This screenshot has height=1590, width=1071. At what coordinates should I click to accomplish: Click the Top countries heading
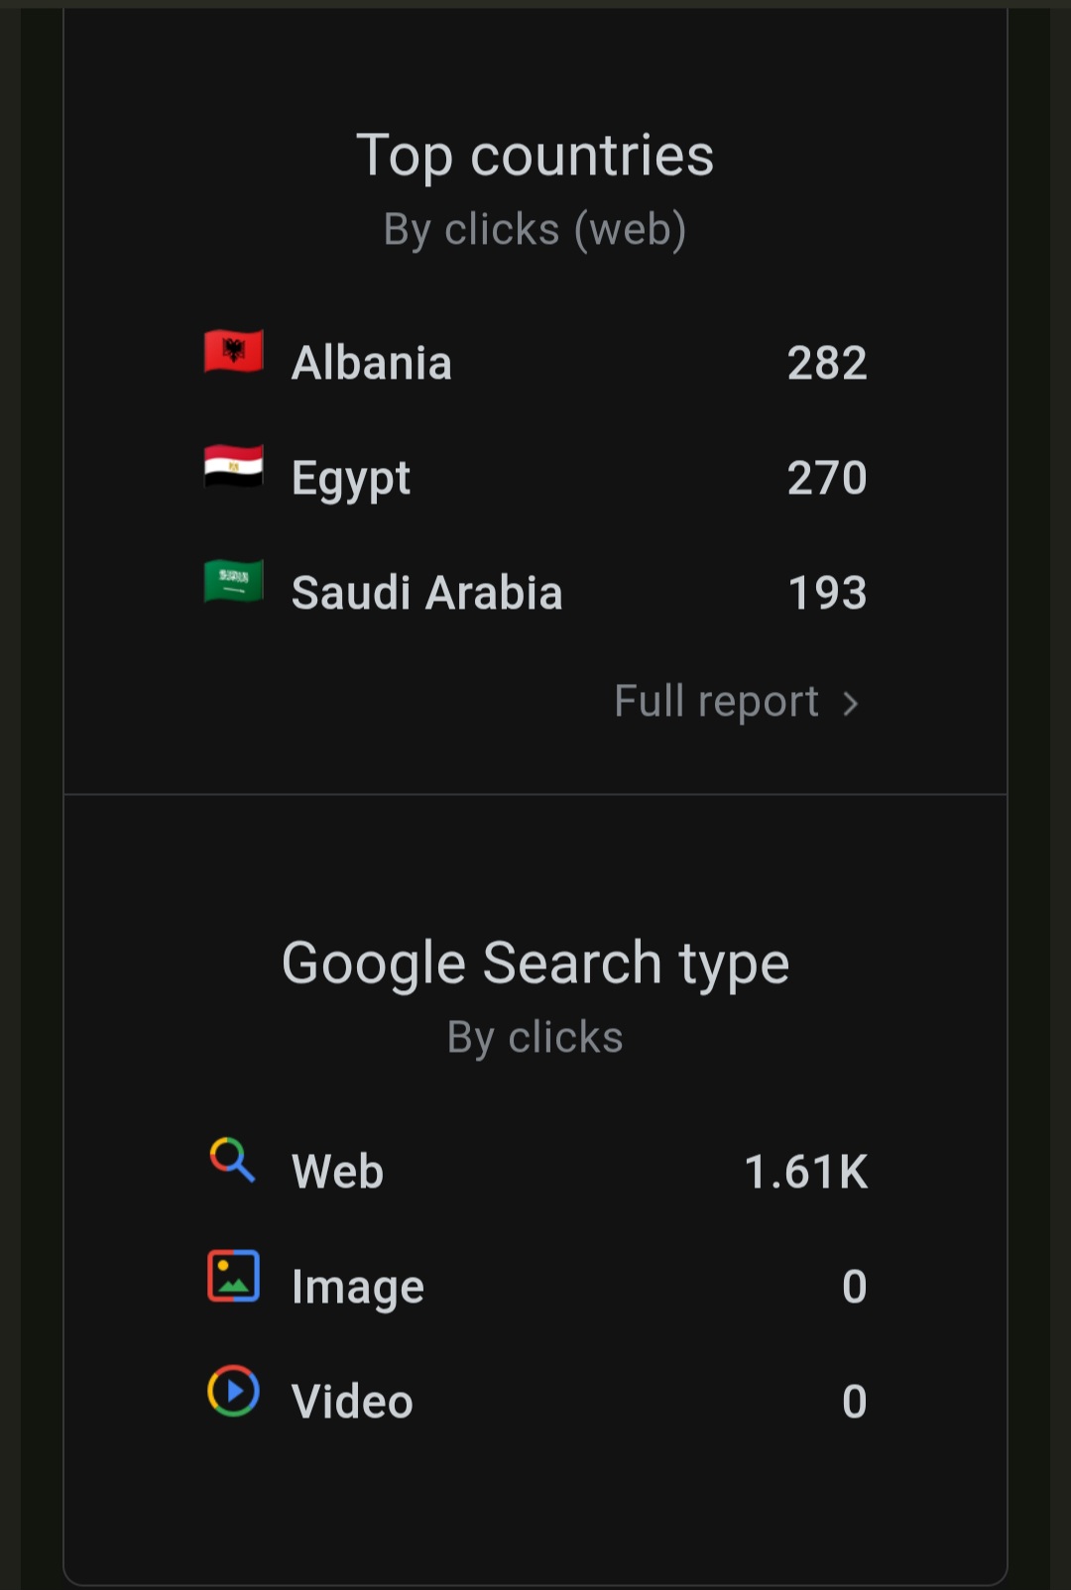point(535,157)
